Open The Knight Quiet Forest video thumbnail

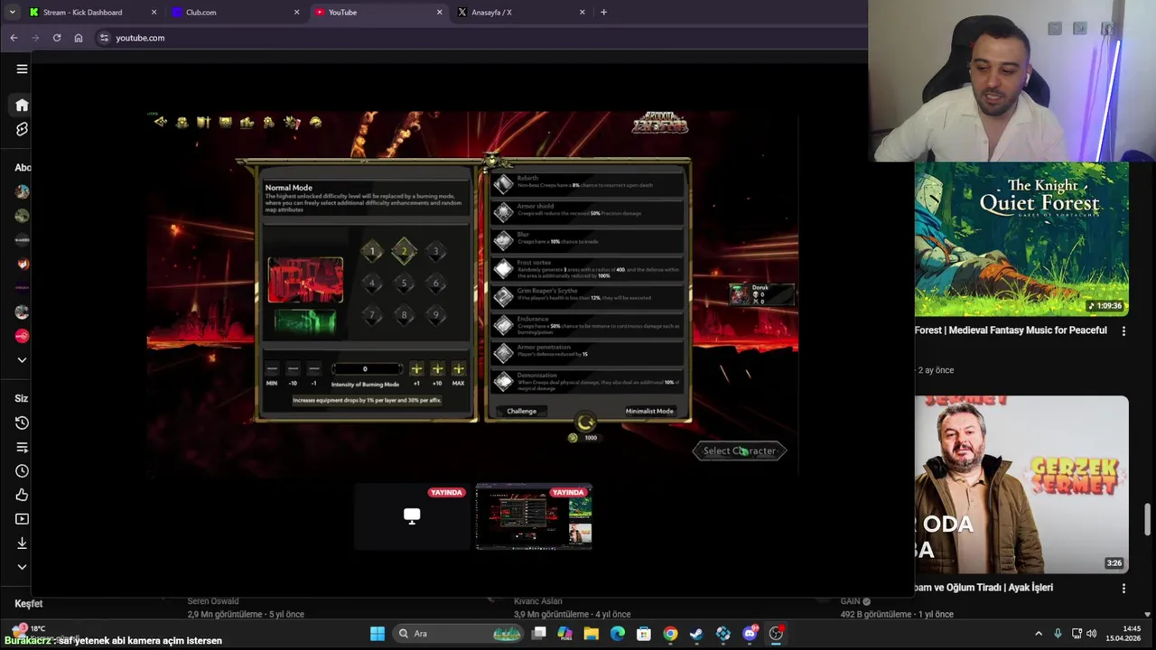pos(1021,238)
